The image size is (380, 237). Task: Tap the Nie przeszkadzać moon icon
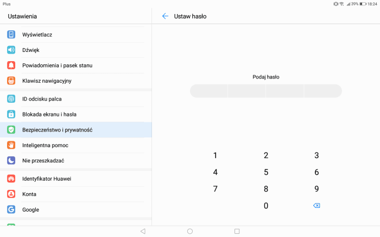pos(11,161)
